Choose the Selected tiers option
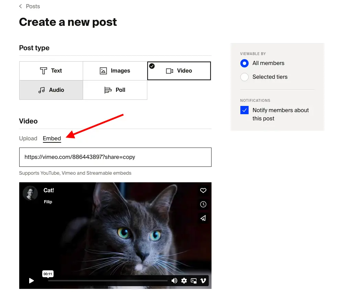 pos(244,77)
